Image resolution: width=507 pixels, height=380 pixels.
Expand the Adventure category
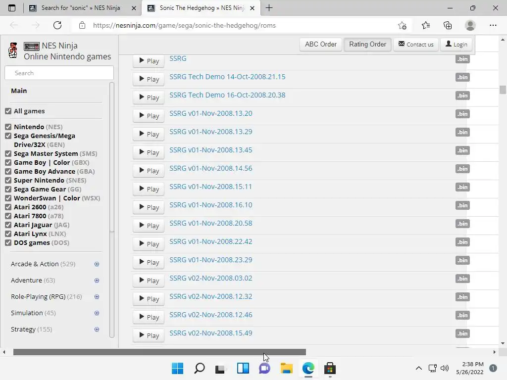(x=97, y=281)
